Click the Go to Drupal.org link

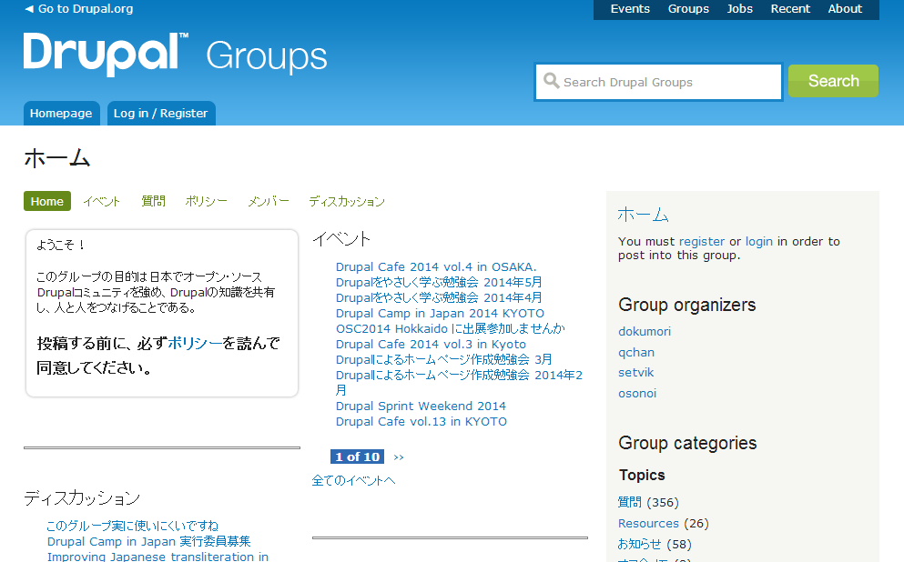(86, 8)
